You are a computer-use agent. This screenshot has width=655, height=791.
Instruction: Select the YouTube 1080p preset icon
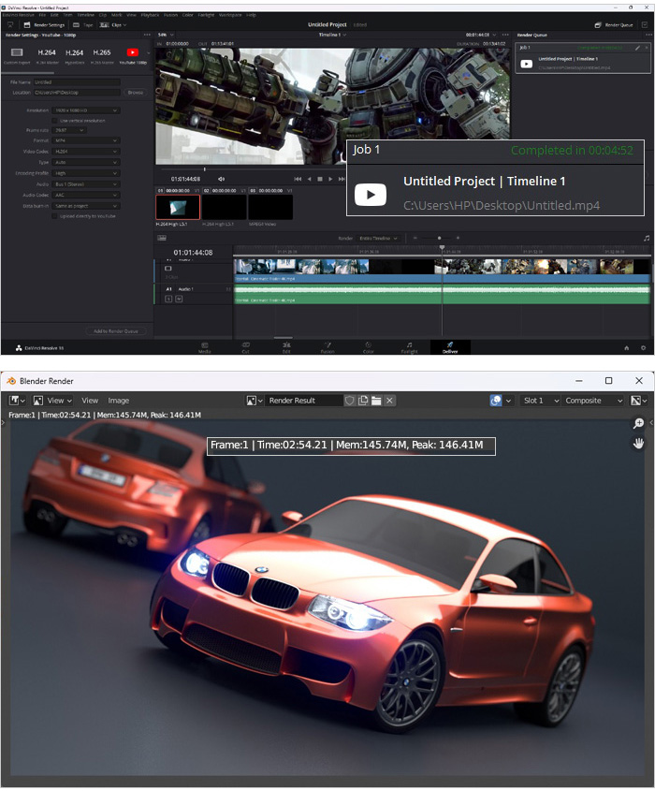(x=133, y=52)
